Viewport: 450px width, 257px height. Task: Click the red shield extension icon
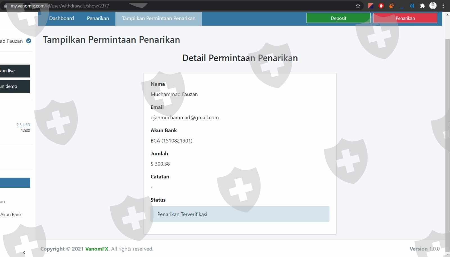pos(381,6)
